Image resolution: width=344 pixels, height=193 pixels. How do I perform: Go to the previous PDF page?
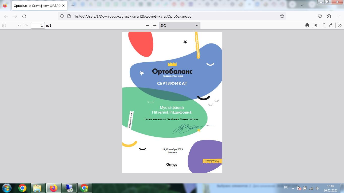(x=19, y=25)
